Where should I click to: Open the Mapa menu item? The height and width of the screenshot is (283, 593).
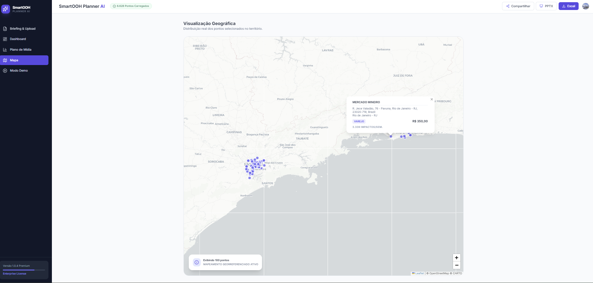tap(24, 60)
